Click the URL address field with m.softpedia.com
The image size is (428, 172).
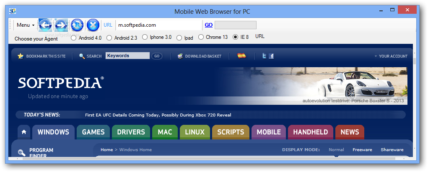click(x=158, y=25)
